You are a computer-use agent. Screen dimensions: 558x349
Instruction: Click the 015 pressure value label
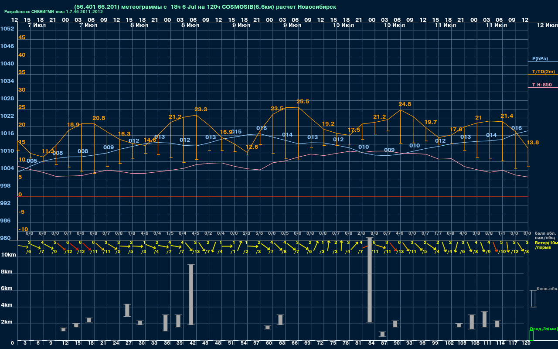[236, 132]
